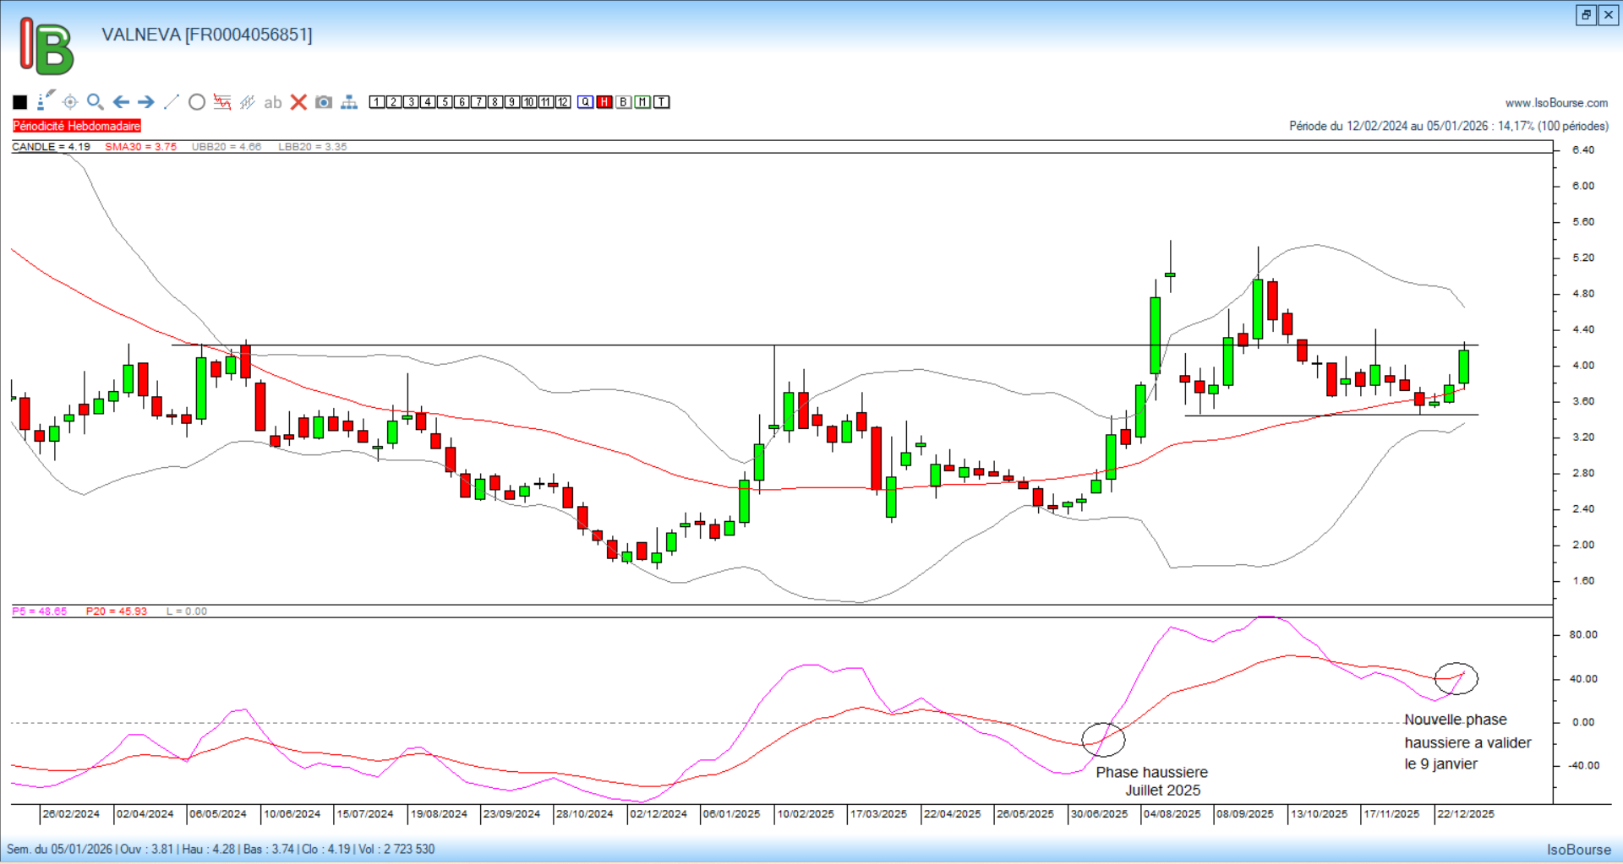The image size is (1623, 864).
Task: Select the crosshair target tool
Action: coord(70,102)
